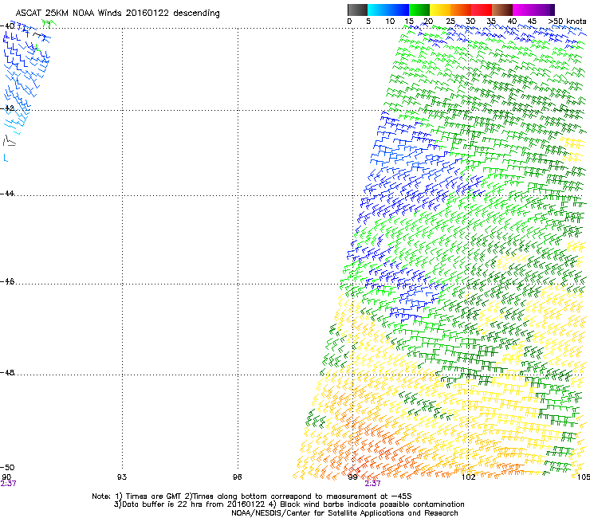Click the title 'ASCAT 25KM NOAA Winds 20160122 descending'
The height and width of the screenshot is (518, 590).
[117, 14]
